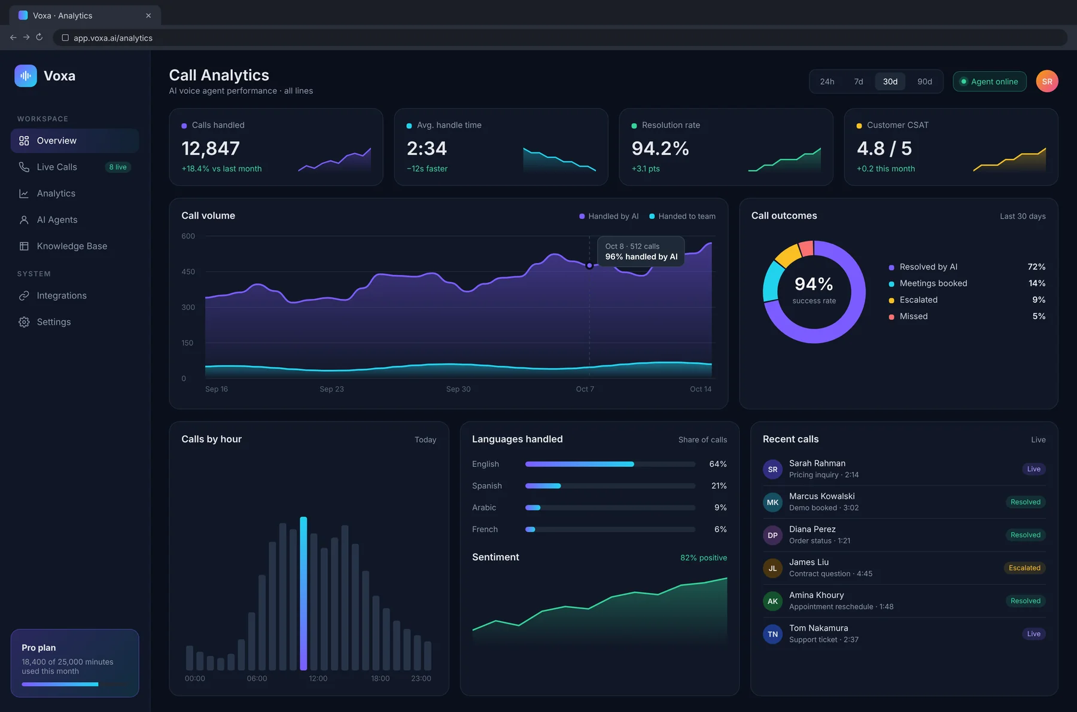Toggle the Handed to team legend series

[682, 216]
